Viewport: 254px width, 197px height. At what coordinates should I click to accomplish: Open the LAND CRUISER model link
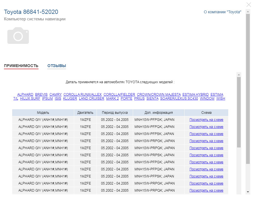[x=91, y=98]
